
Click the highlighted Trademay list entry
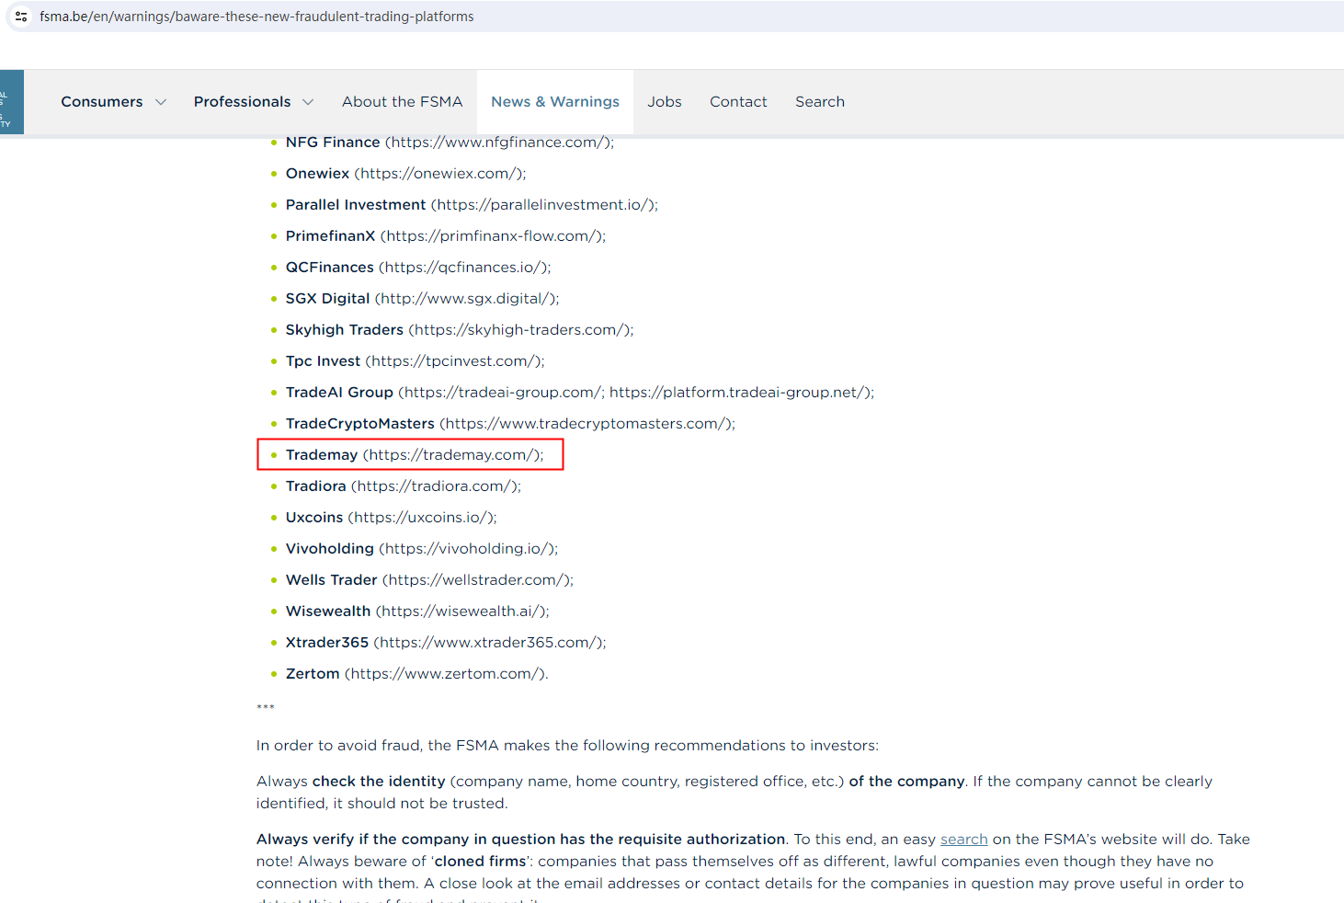[414, 455]
